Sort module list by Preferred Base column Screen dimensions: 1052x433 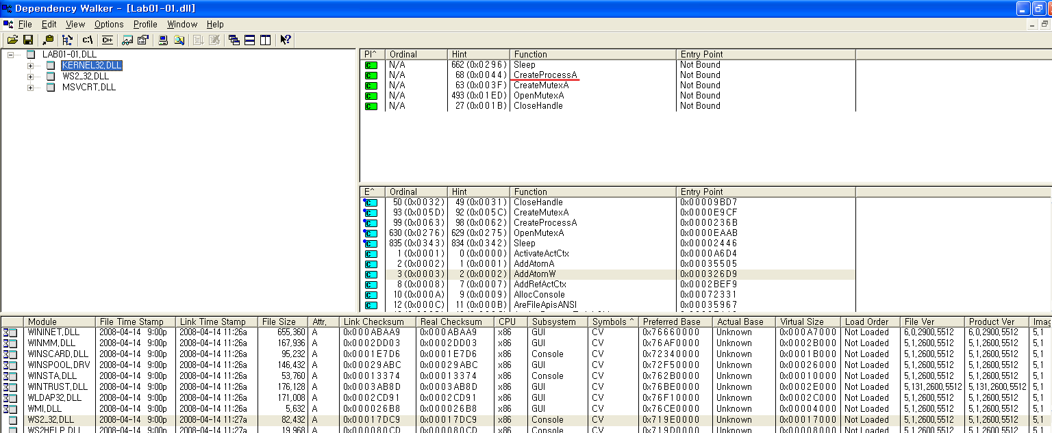click(675, 322)
